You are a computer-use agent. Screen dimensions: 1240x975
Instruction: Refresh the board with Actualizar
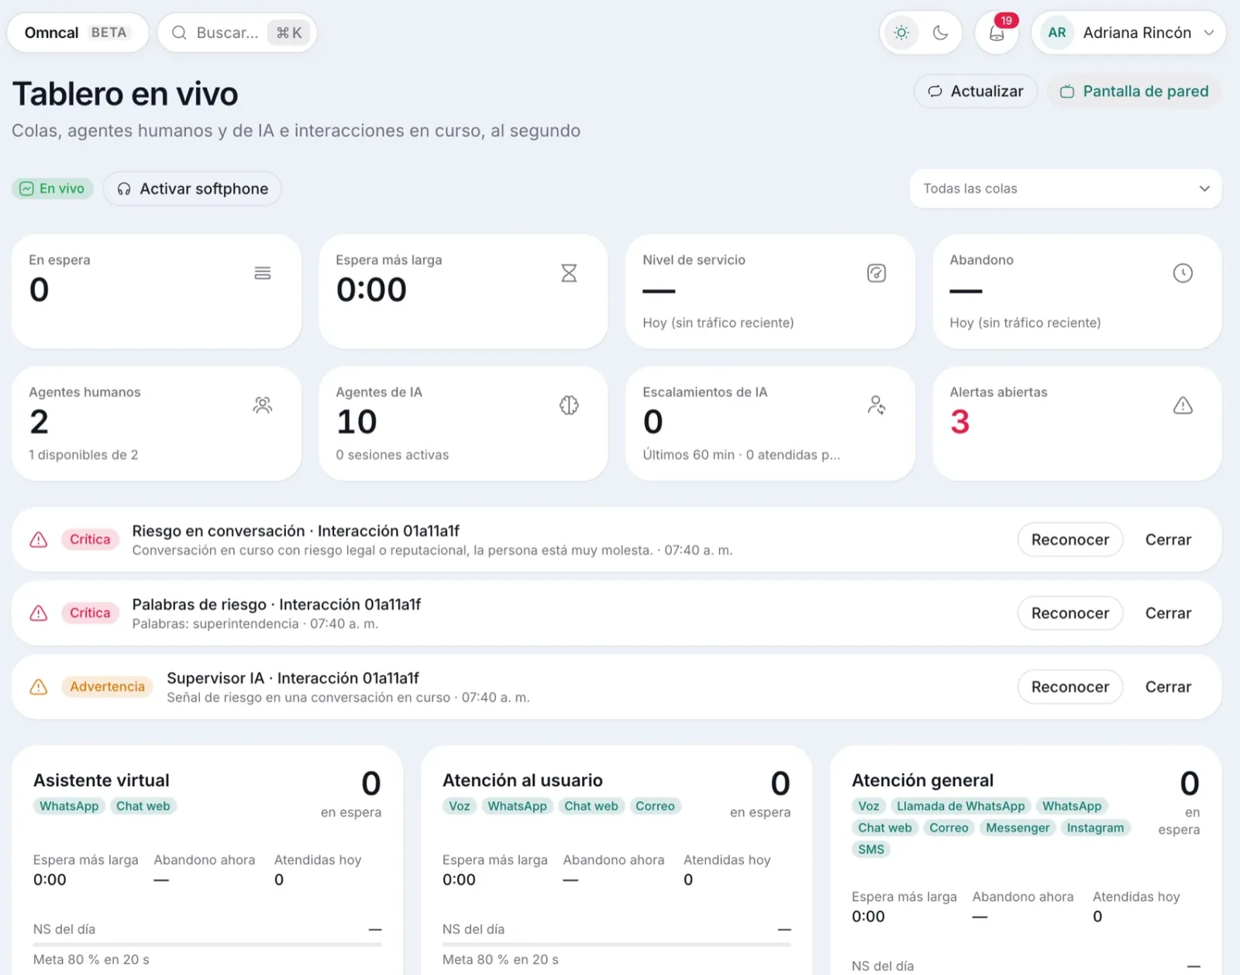tap(976, 91)
